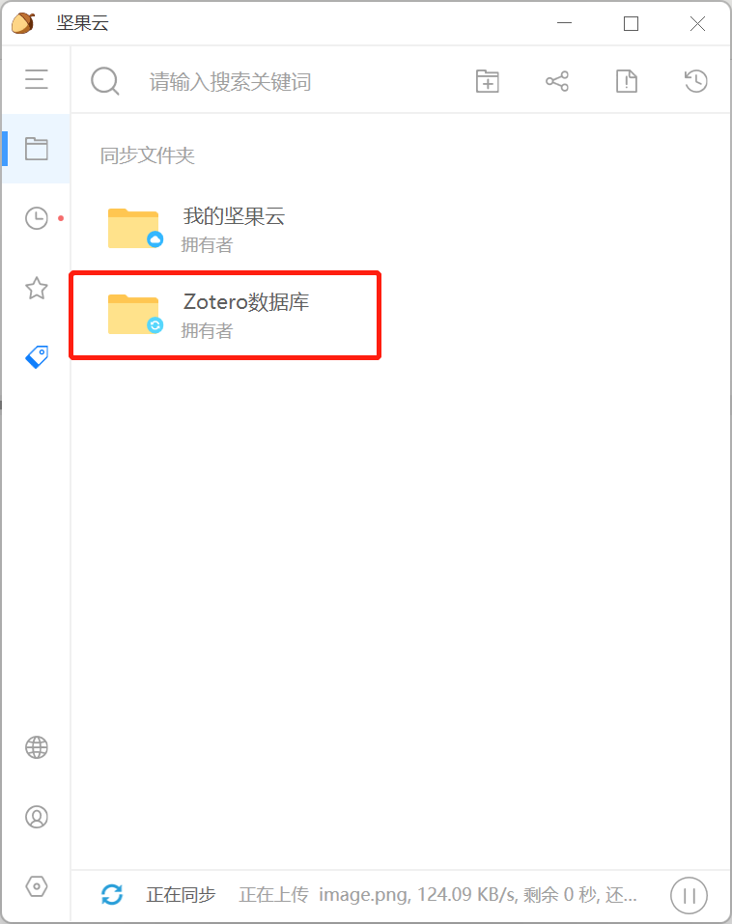
Task: Pause syncing with the pause button
Action: click(689, 895)
